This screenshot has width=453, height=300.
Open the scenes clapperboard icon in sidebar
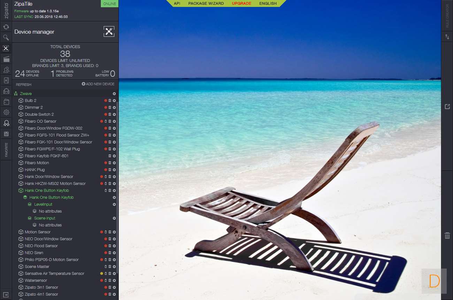(6, 59)
